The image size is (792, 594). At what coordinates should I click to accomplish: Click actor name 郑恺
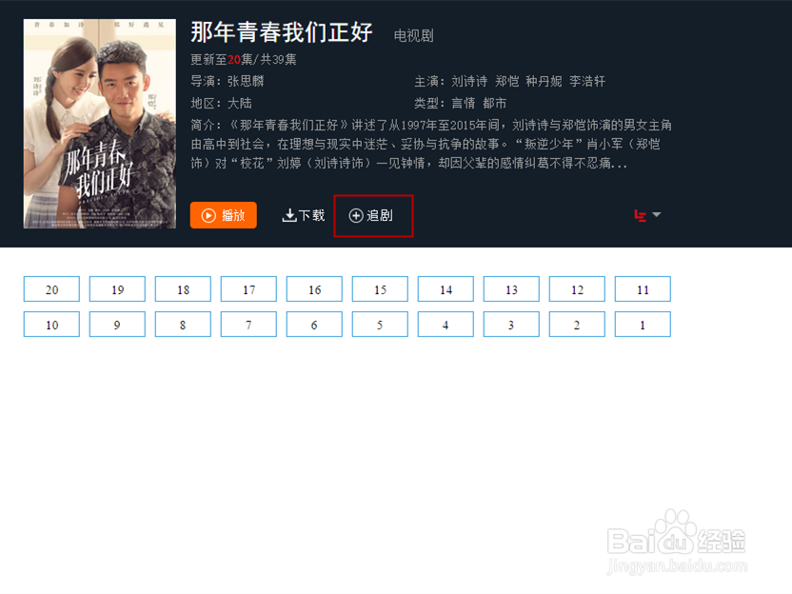point(506,81)
